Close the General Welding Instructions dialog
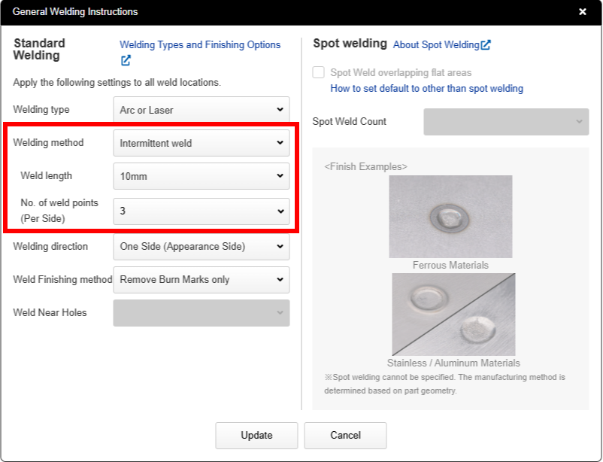 pos(582,12)
